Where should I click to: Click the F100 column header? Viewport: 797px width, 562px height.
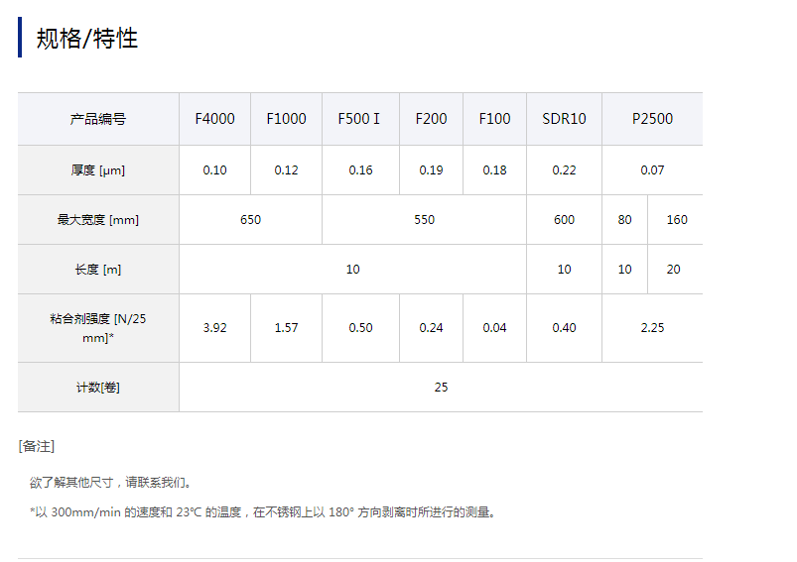494,119
